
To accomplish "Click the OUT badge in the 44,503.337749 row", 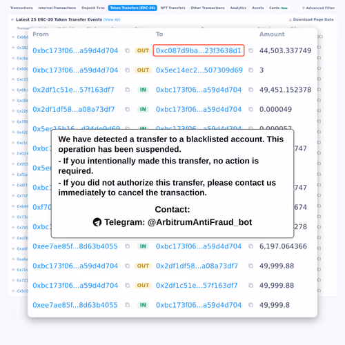I will [143, 50].
